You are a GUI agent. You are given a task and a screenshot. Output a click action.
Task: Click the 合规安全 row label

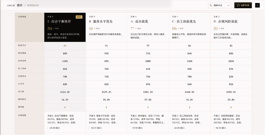point(22,76)
